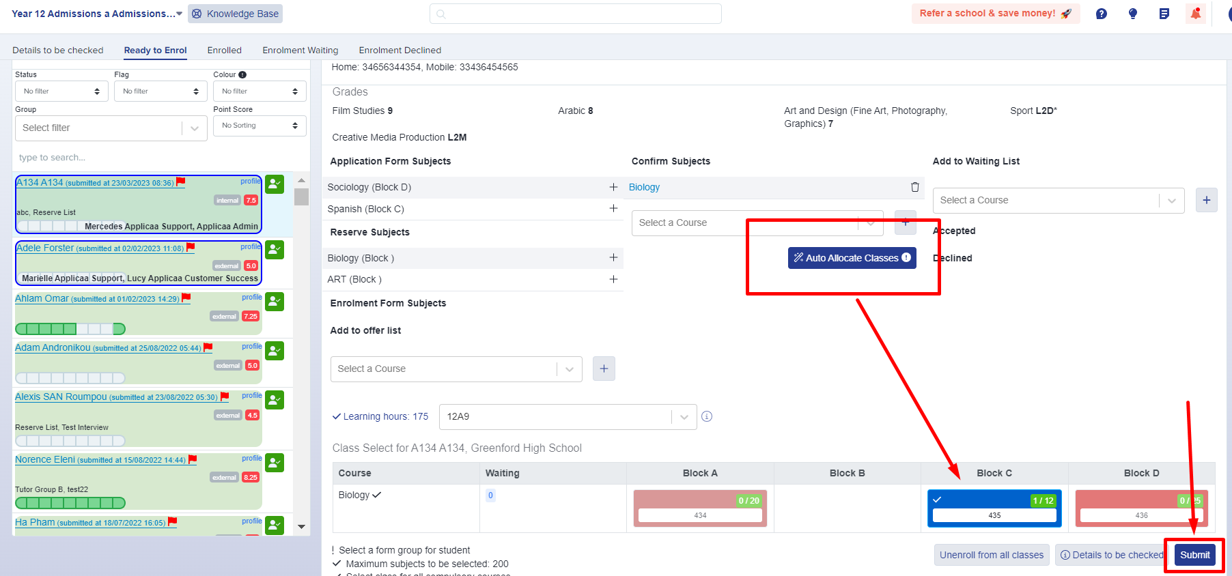1232x576 pixels.
Task: Switch to Enrolment Waiting tab
Action: (x=300, y=51)
